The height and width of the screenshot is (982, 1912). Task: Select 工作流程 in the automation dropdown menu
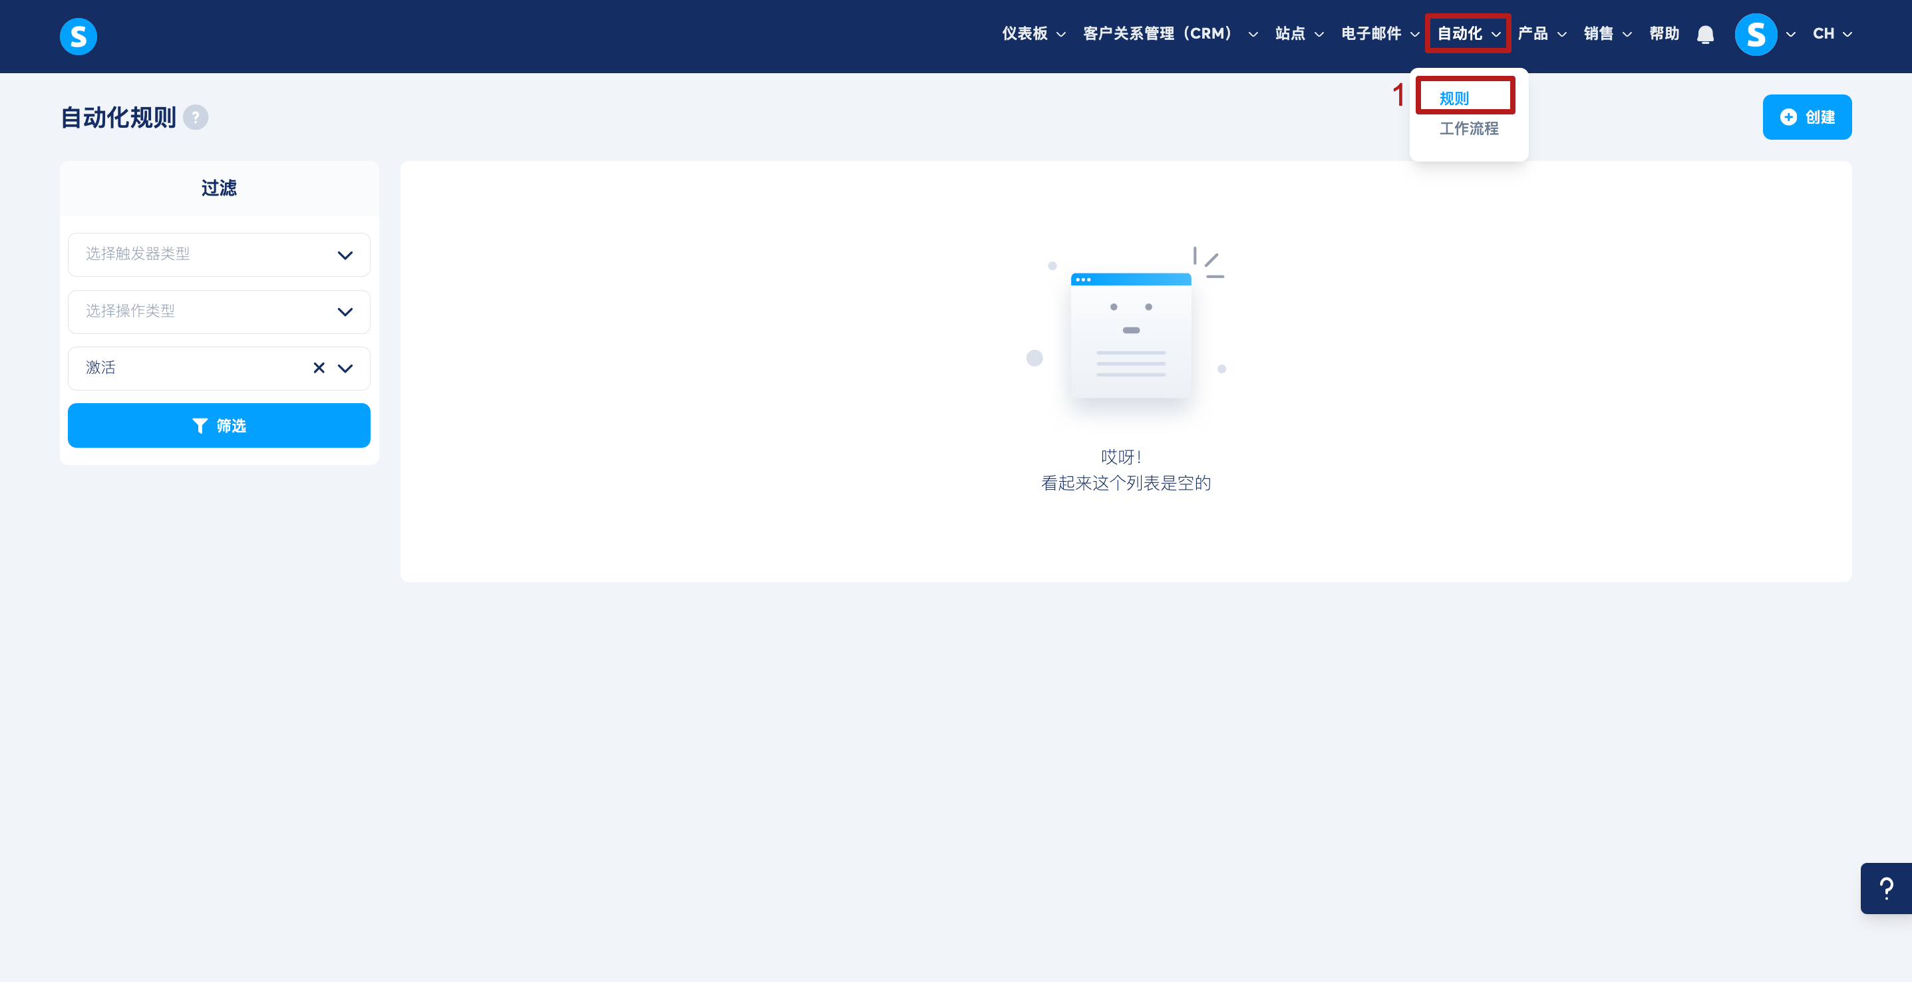click(x=1468, y=128)
